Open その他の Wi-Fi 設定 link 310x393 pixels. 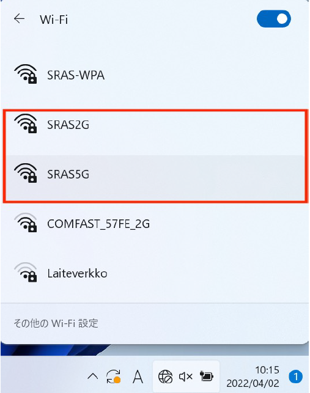(x=56, y=323)
